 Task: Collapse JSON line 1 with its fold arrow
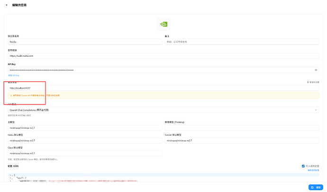tap(12, 175)
